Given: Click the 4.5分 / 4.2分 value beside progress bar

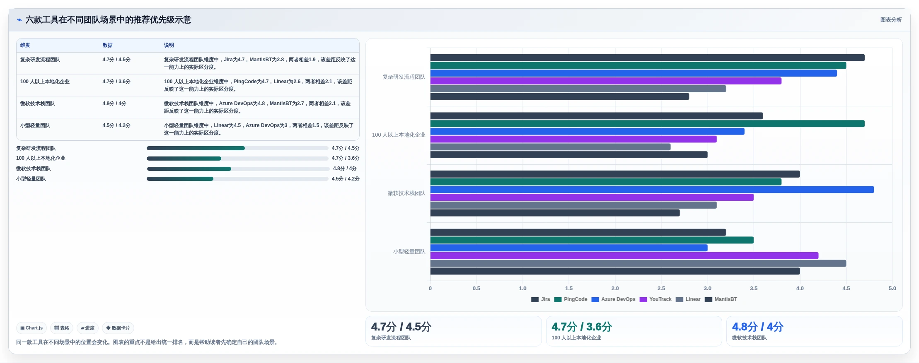Looking at the screenshot, I should pos(346,179).
